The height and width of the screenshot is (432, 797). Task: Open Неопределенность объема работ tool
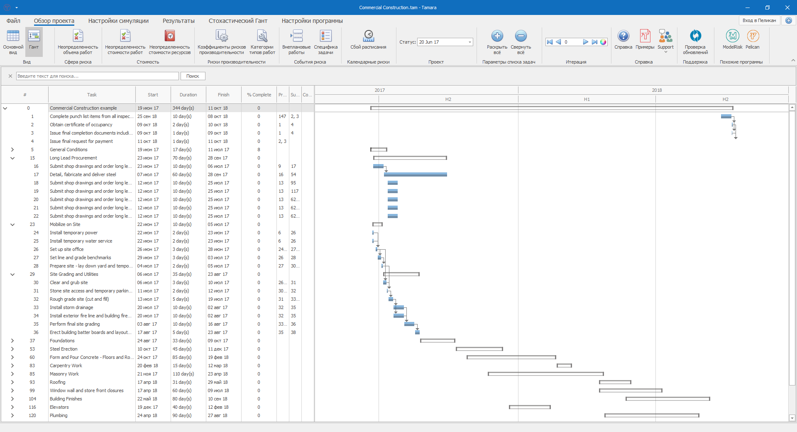78,41
